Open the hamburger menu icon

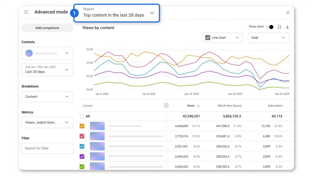tap(26, 12)
